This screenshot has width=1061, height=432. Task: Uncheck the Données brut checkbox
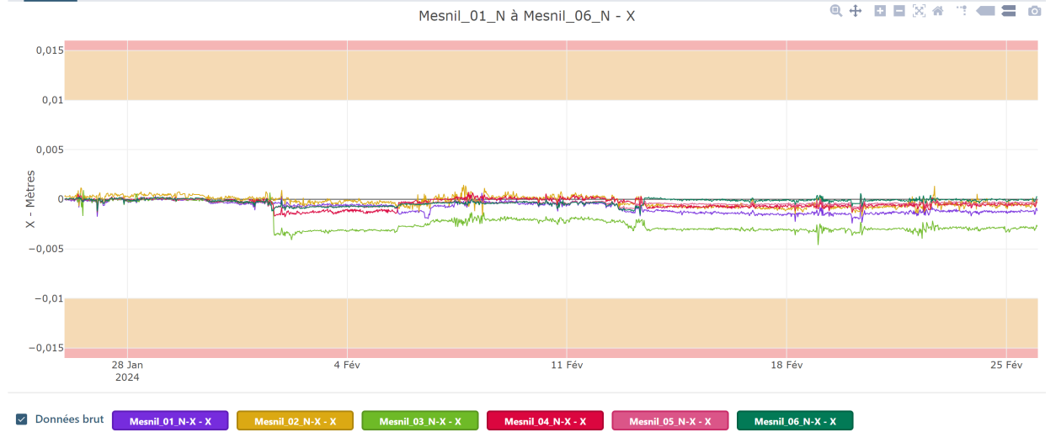click(22, 419)
